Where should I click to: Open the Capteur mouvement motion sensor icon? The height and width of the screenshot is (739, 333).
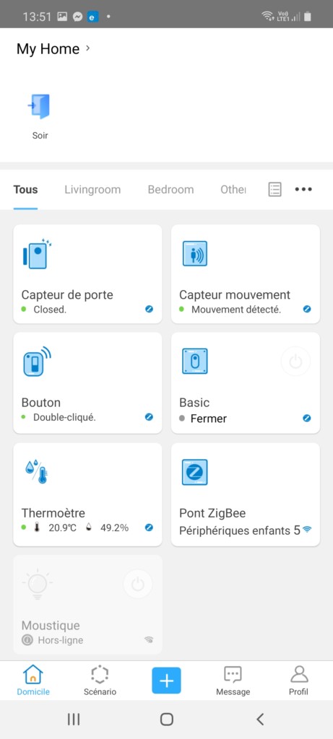pos(195,253)
